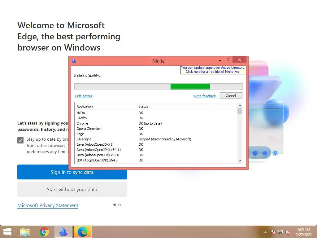
Task: Open the taskbar clock showing 7:39 PM
Action: pyautogui.click(x=303, y=232)
